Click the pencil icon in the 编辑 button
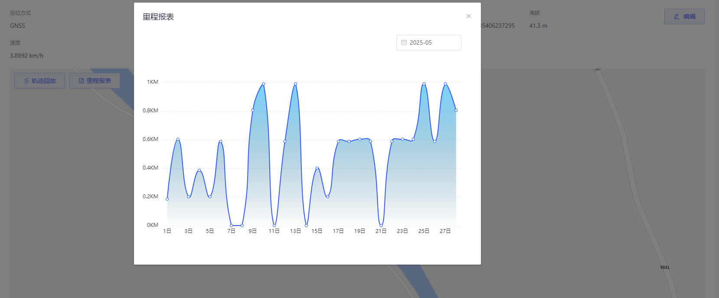This screenshot has height=298, width=719. pos(677,16)
